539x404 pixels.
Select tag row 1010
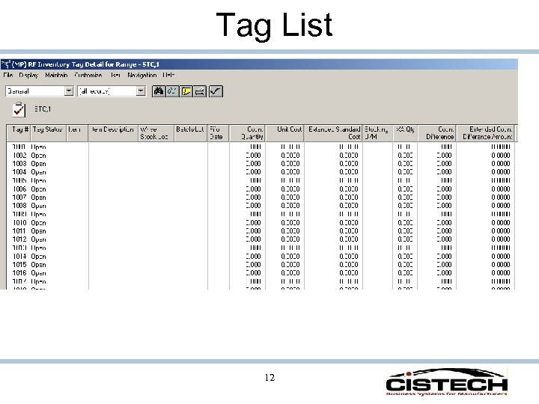(261, 223)
